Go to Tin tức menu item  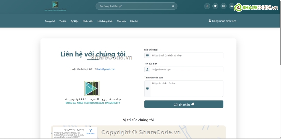point(63,21)
